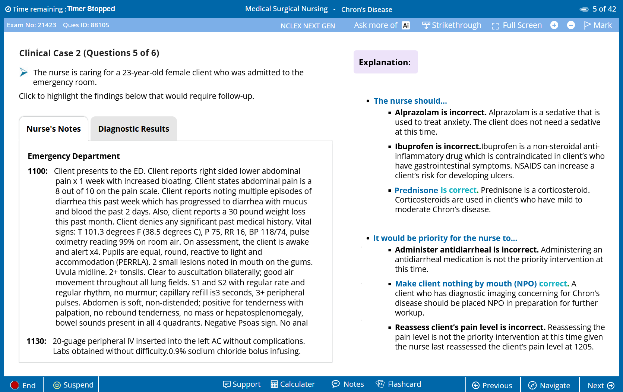
Task: Click the blue arrow bullet in case description
Action: coord(23,72)
